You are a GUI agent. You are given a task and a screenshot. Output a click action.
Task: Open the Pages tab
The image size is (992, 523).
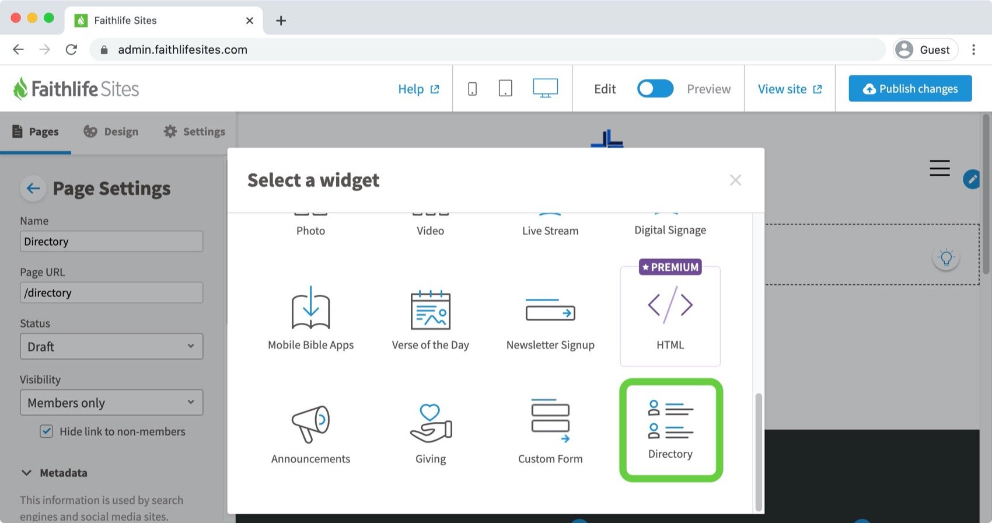click(36, 132)
